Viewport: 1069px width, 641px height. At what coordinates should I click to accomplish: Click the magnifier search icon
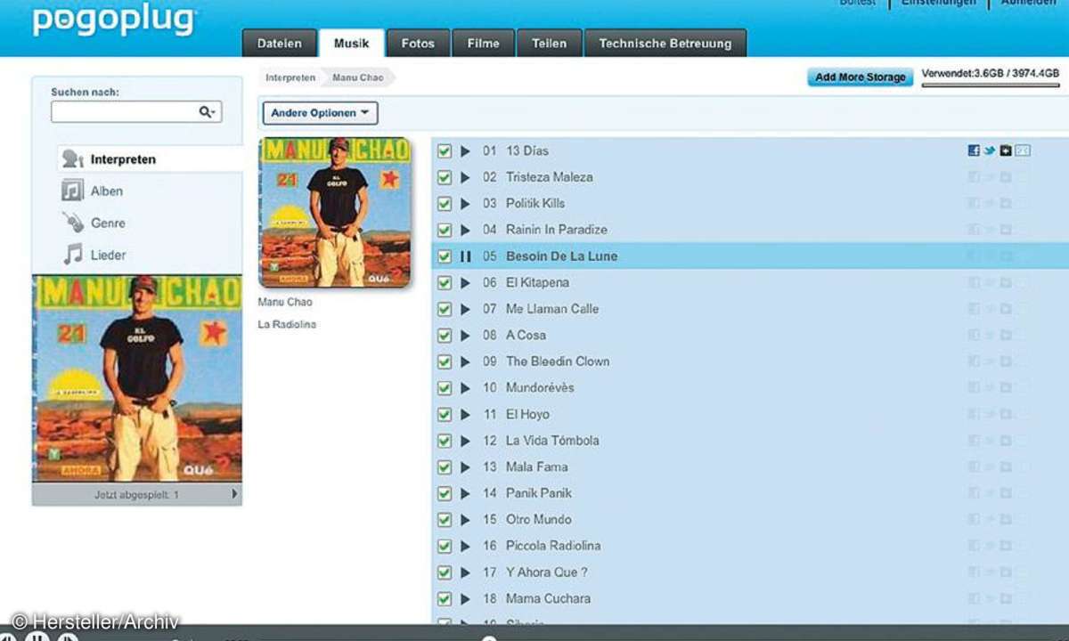point(207,111)
